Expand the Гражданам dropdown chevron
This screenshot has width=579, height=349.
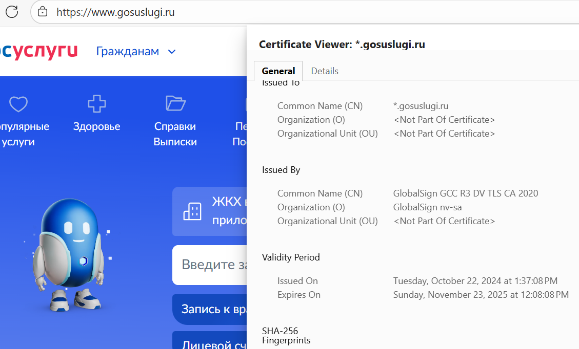click(x=172, y=52)
